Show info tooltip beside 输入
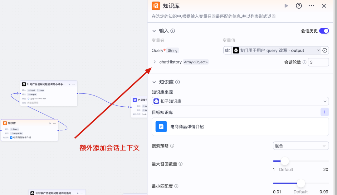 (x=173, y=31)
